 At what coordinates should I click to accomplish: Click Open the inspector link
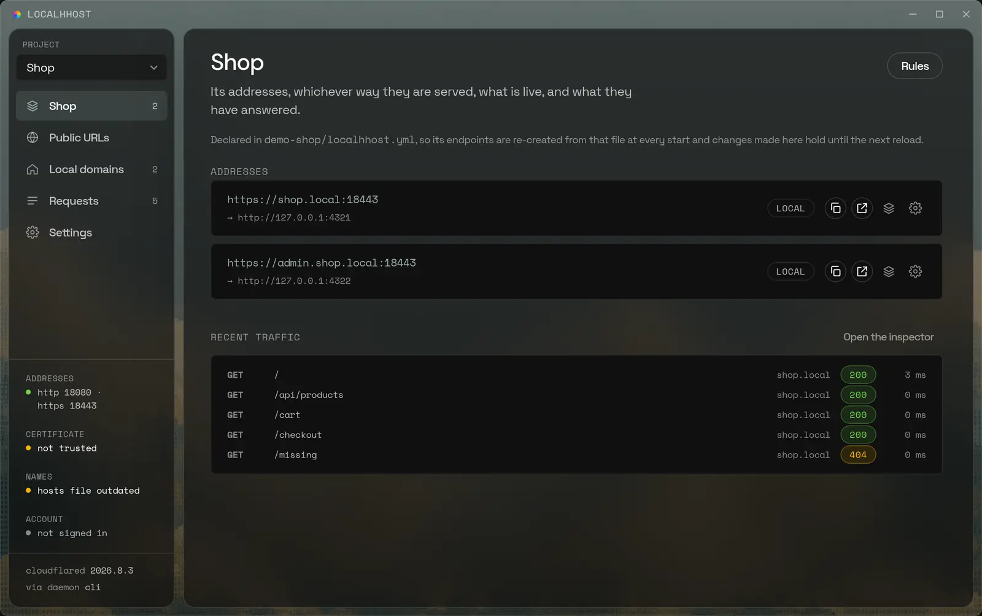(888, 337)
